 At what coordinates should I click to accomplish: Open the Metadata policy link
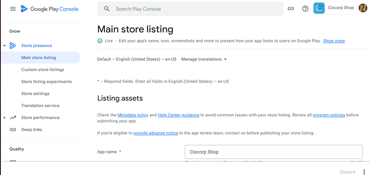(133, 115)
